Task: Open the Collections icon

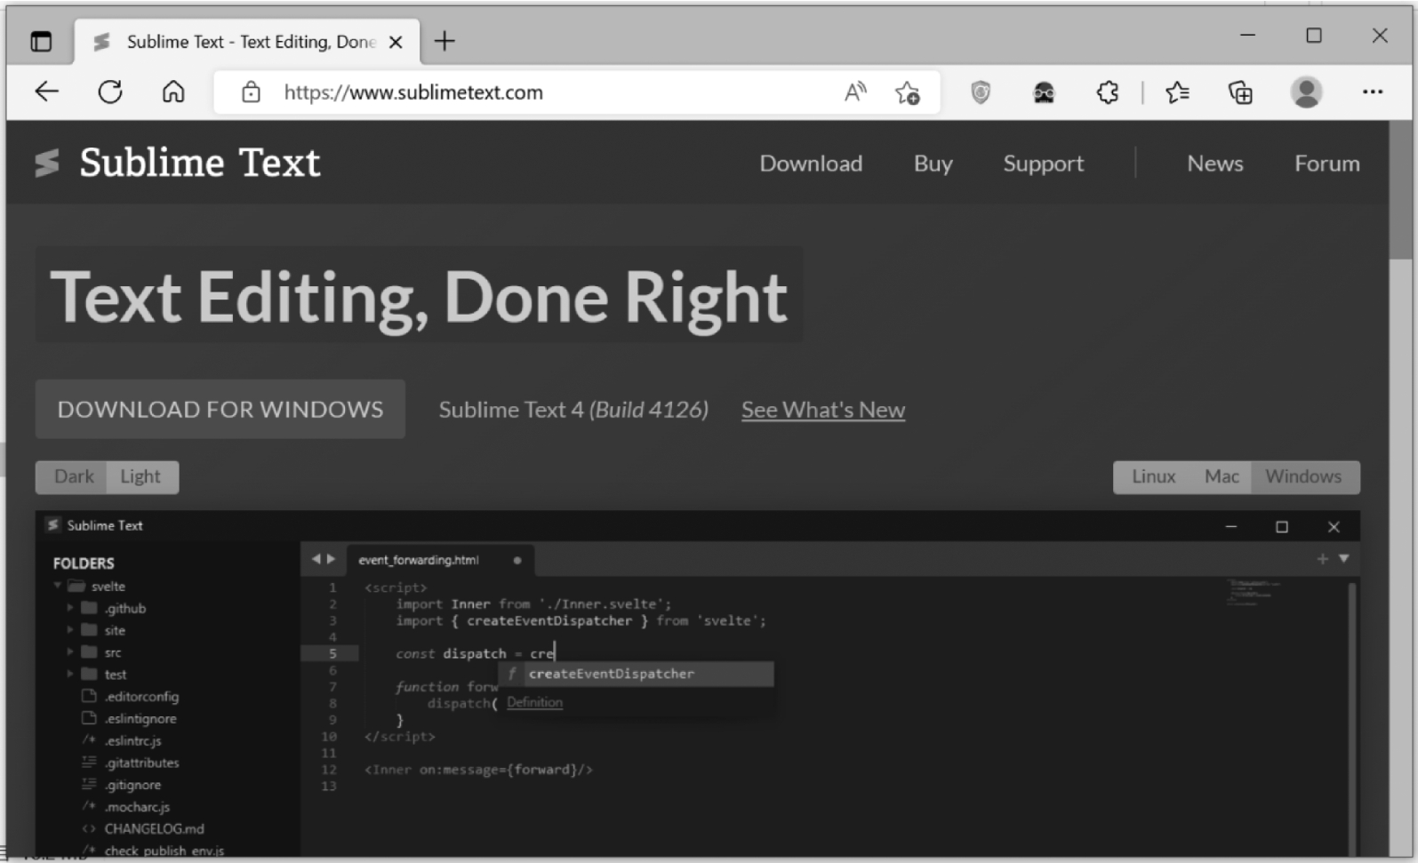Action: click(x=1240, y=92)
